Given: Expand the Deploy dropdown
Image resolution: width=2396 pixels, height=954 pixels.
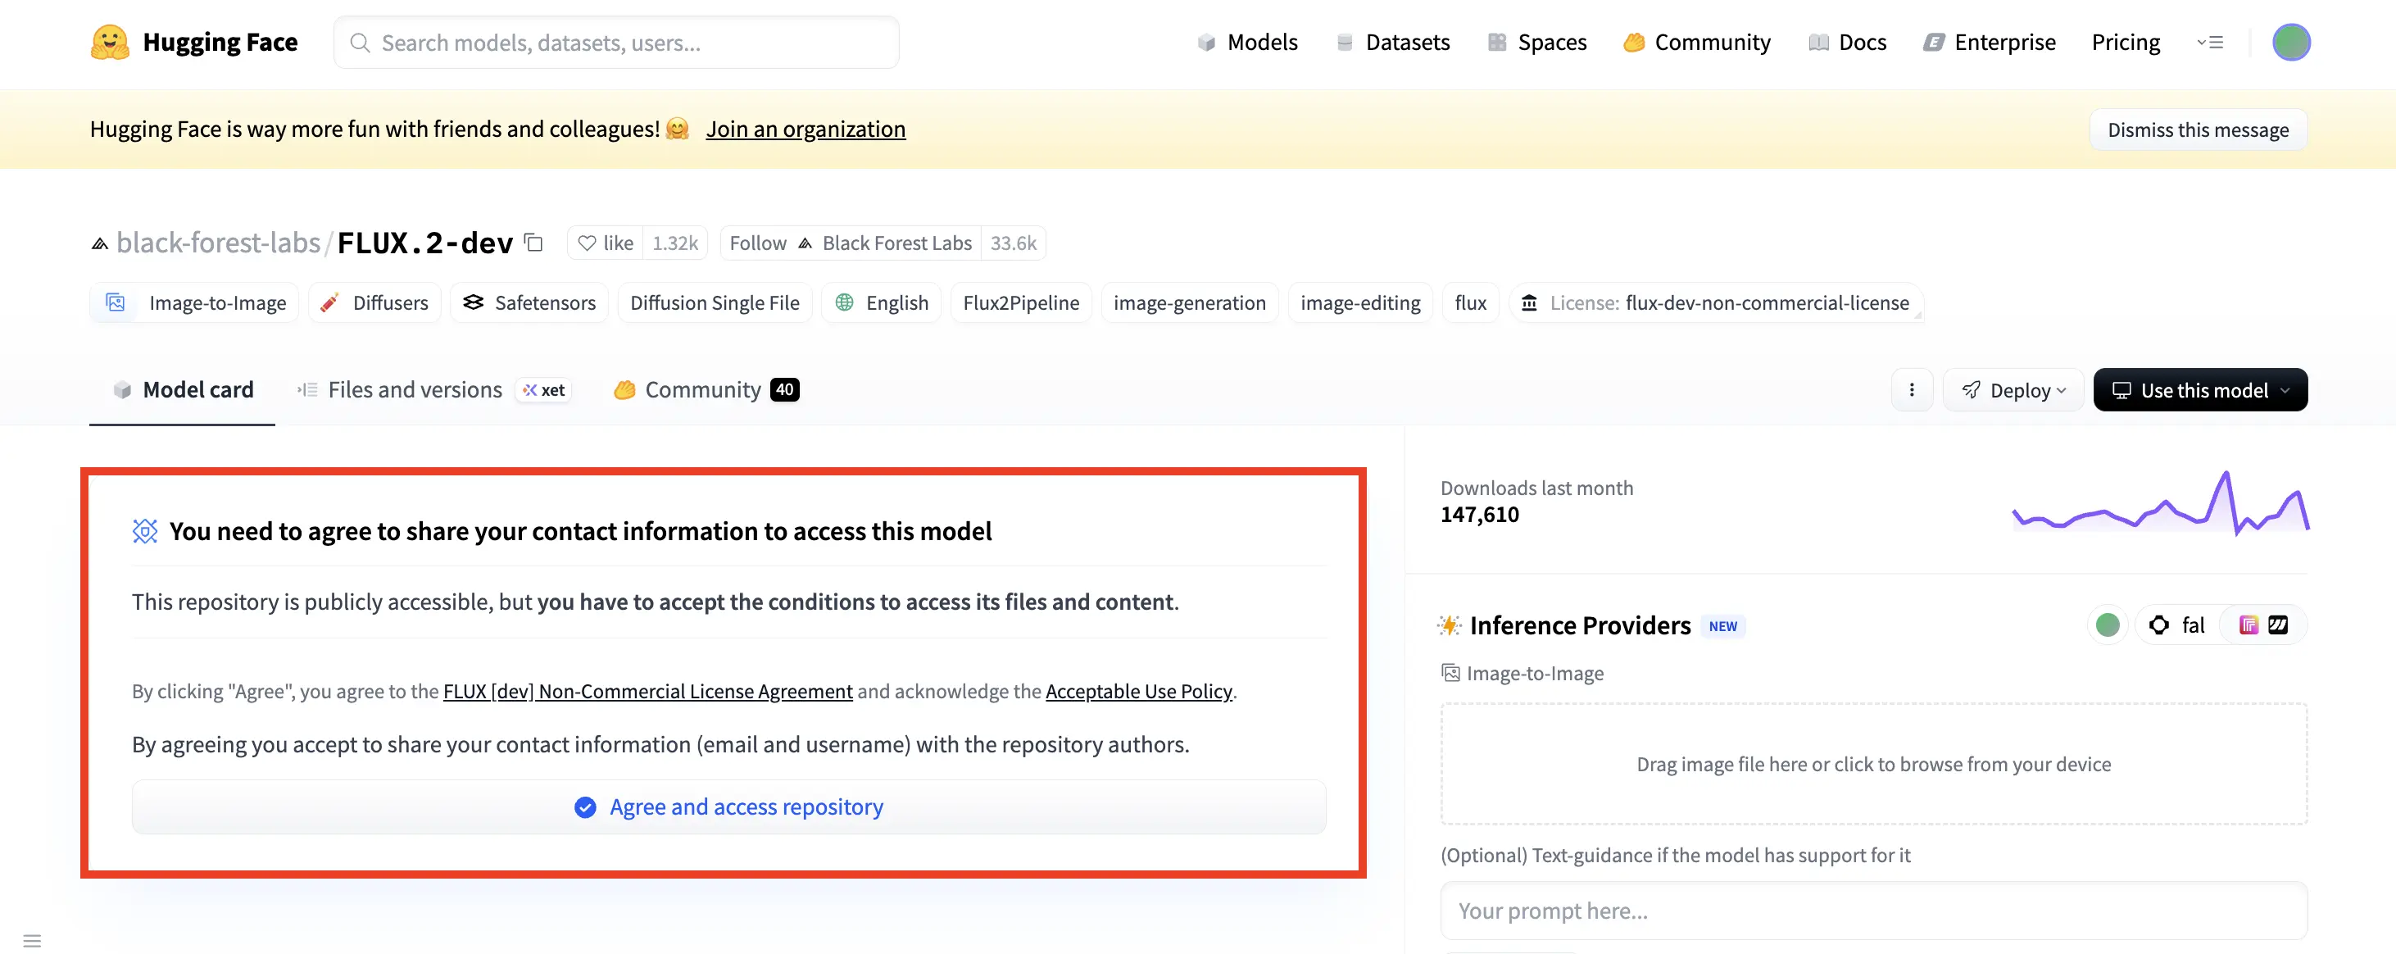Looking at the screenshot, I should (2013, 390).
